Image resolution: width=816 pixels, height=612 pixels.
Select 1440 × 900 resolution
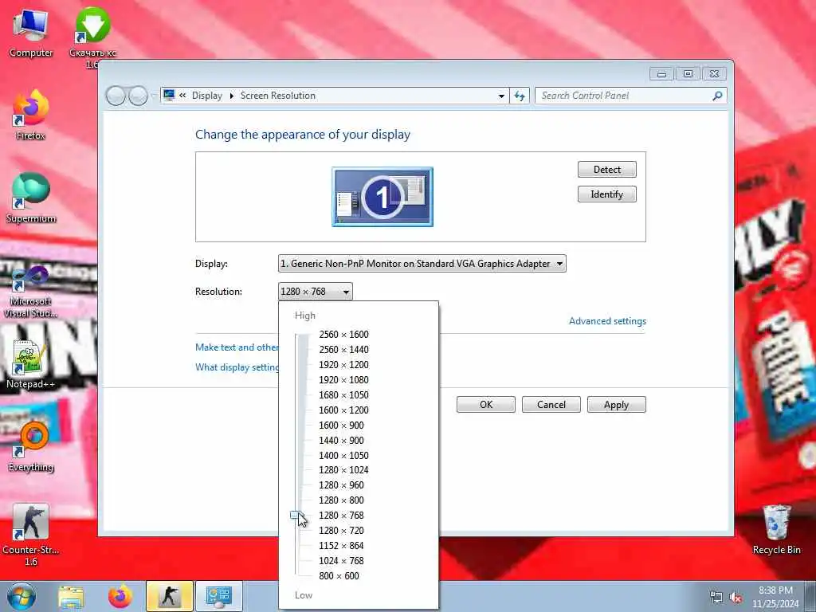click(x=341, y=440)
